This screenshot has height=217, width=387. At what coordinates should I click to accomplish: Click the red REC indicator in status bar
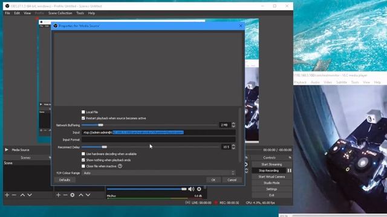[x=216, y=203]
